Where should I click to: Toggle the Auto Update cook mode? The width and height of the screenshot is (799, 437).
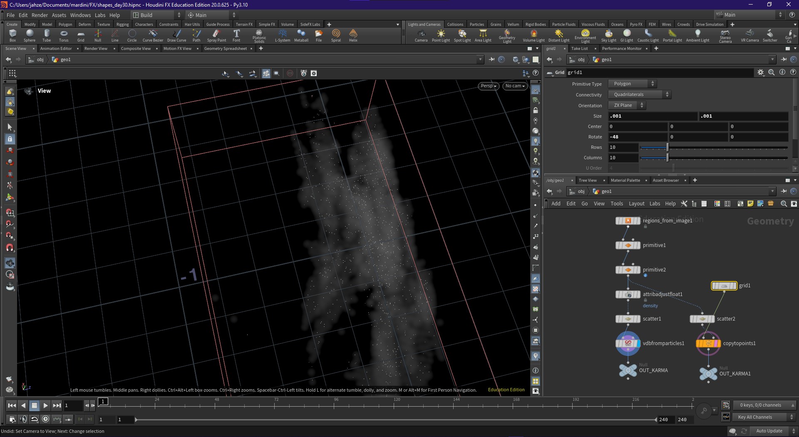[x=769, y=431]
